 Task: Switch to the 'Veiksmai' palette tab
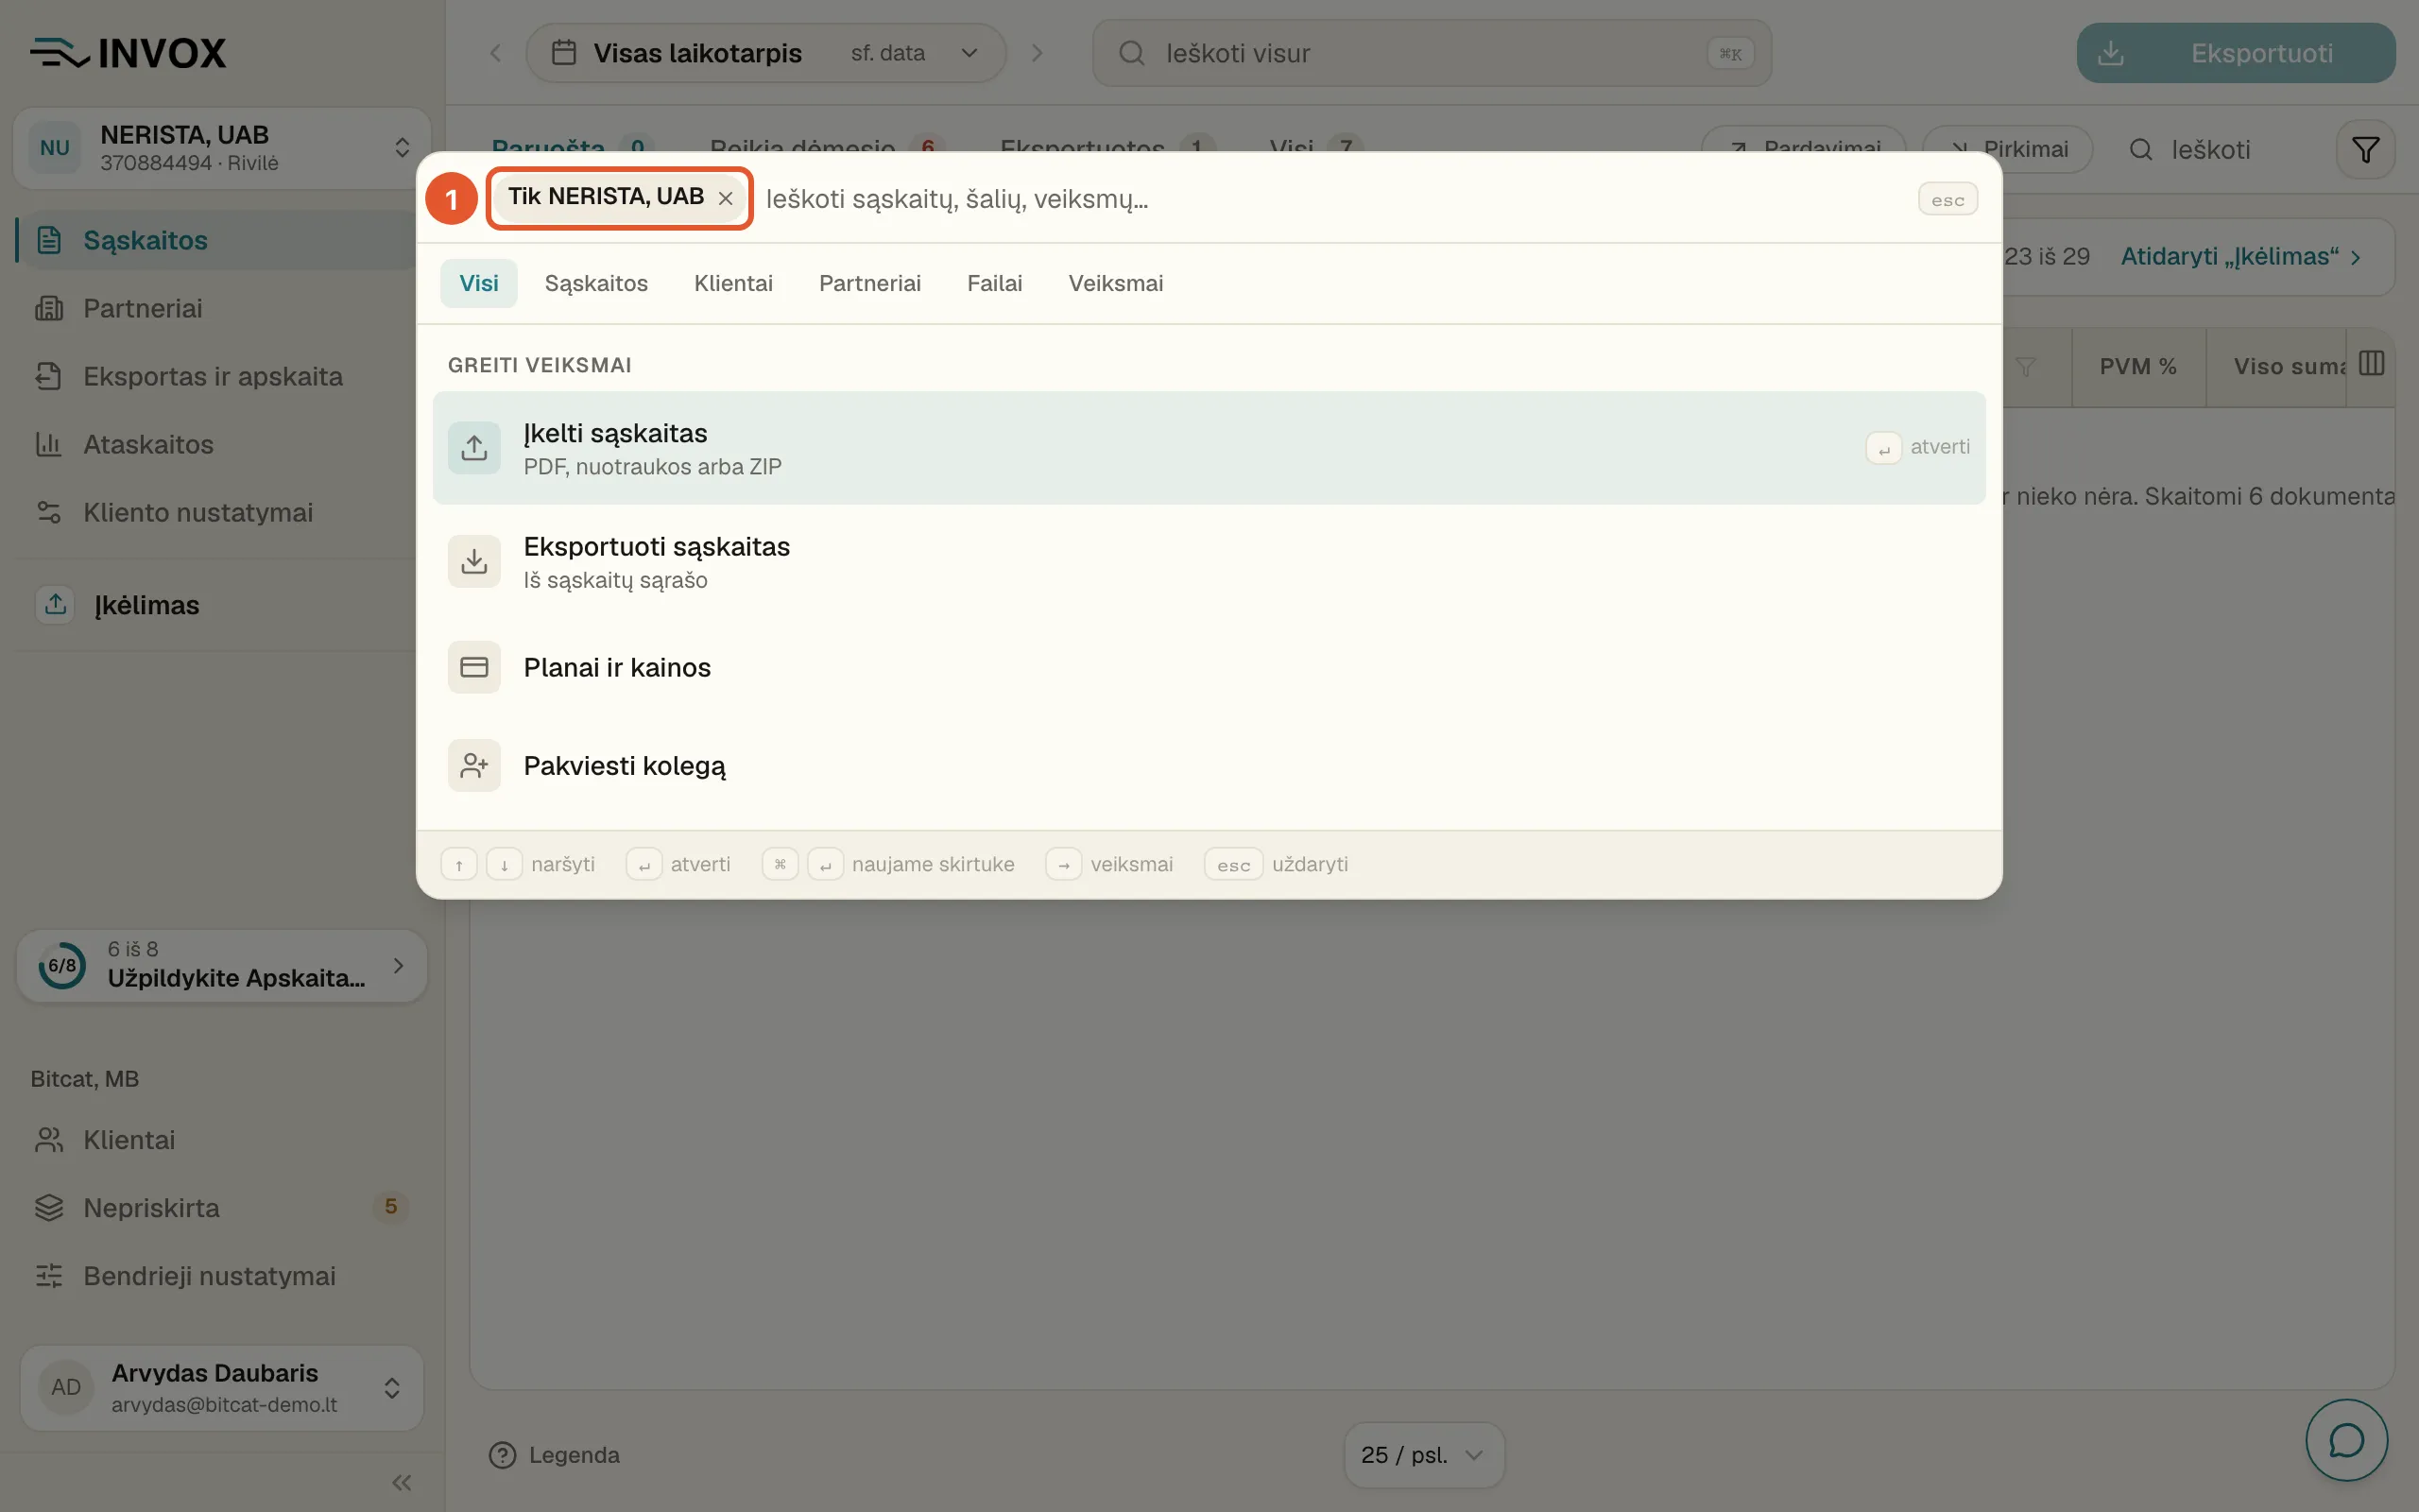pos(1116,283)
